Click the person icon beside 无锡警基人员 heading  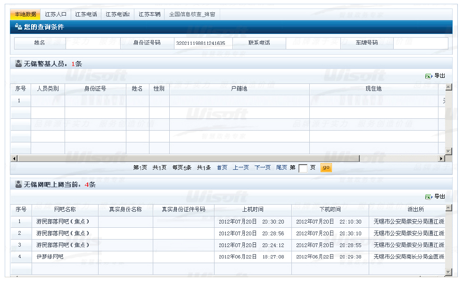[18, 64]
